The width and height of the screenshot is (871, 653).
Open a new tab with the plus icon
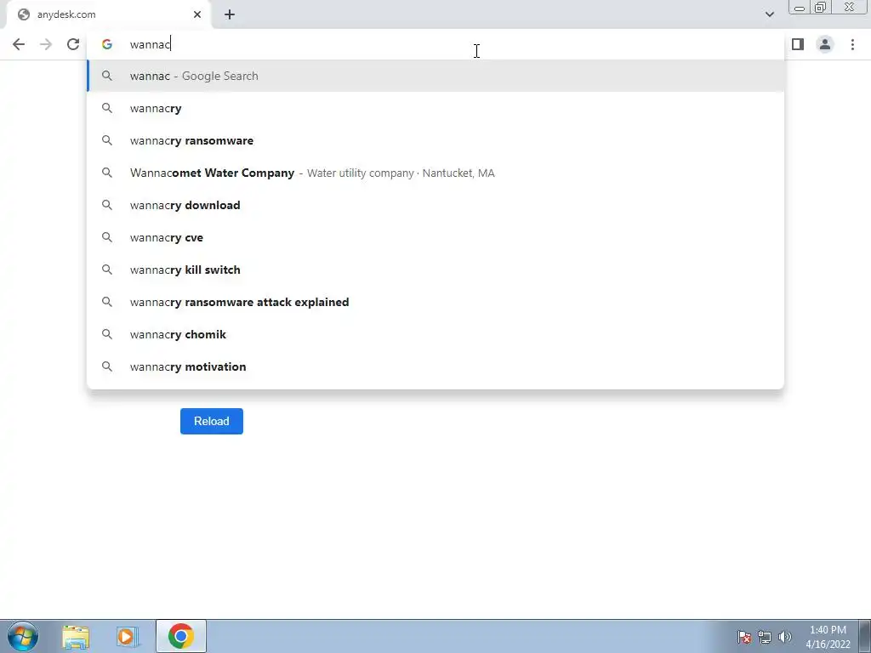[x=230, y=14]
